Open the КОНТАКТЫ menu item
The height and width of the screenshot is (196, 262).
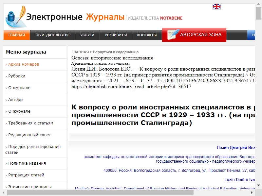click(147, 35)
